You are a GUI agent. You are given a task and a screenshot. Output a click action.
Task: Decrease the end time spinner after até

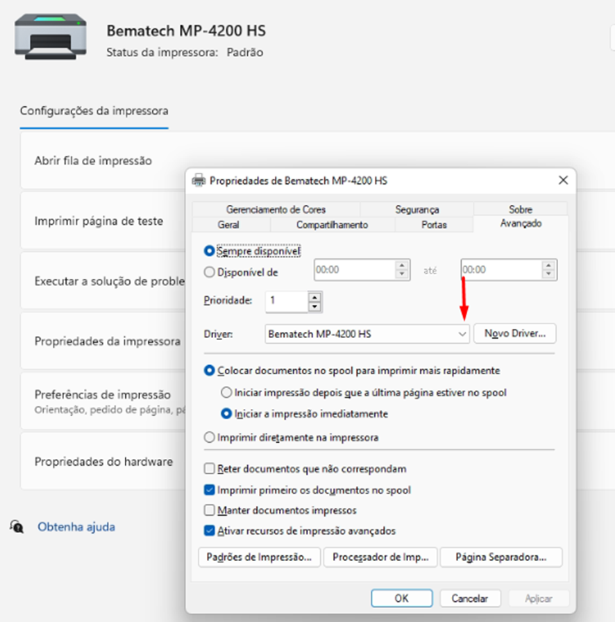[548, 274]
